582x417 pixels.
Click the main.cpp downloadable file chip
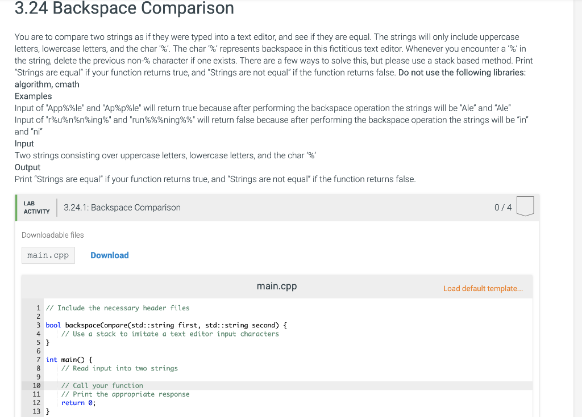pyautogui.click(x=48, y=255)
